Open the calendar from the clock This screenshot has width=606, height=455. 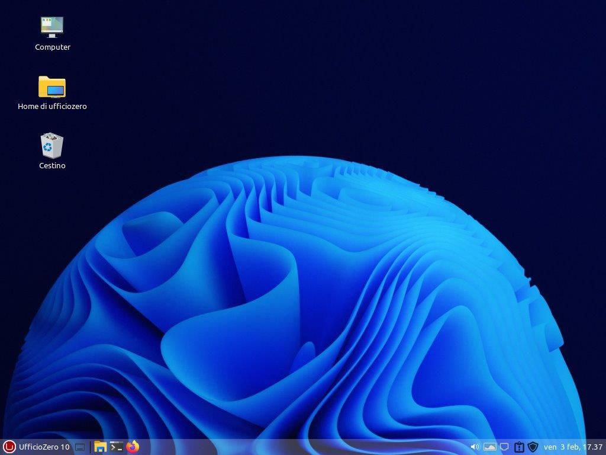[573, 447]
